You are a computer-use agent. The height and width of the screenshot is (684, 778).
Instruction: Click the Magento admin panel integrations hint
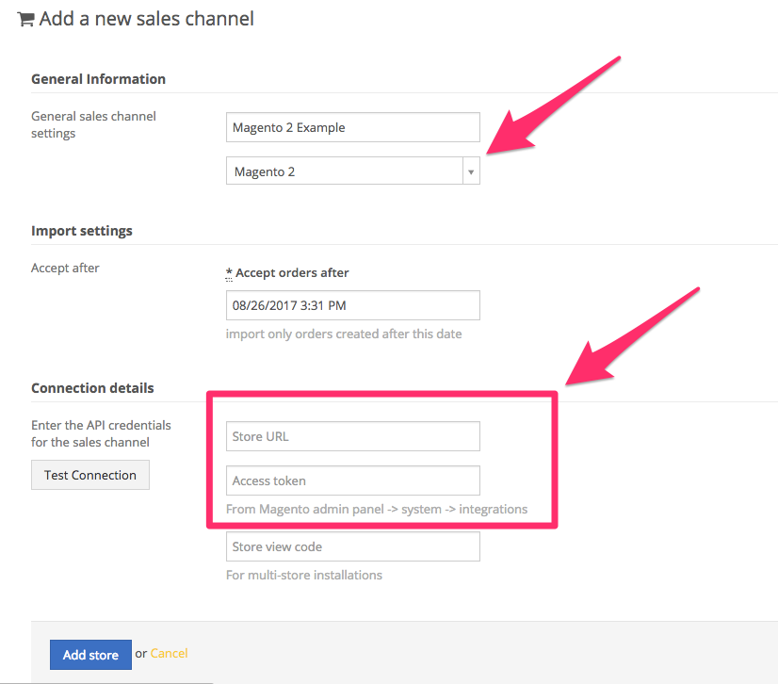377,510
